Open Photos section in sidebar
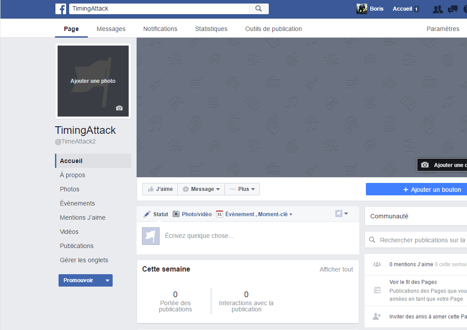 tap(69, 189)
